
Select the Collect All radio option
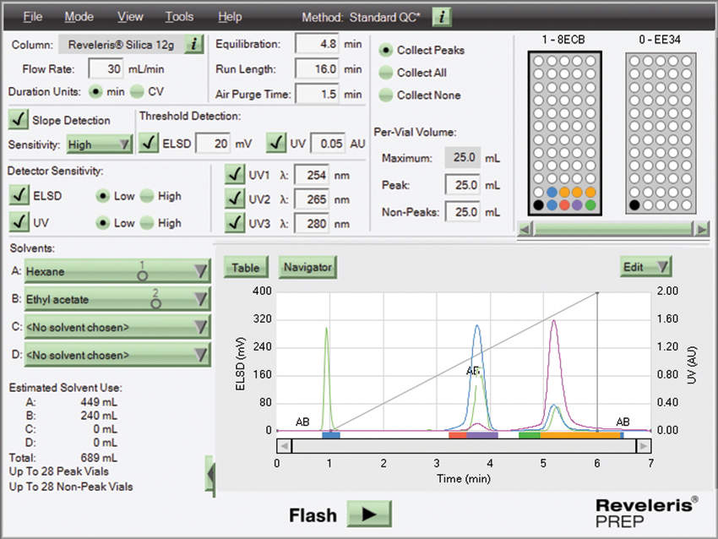click(x=385, y=73)
